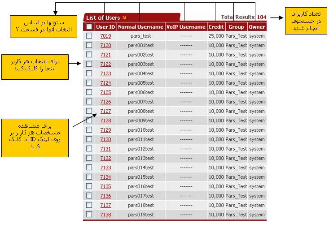This screenshot has width=329, height=228.
Task: Click user ID 7133 link
Action: [x=105, y=168]
